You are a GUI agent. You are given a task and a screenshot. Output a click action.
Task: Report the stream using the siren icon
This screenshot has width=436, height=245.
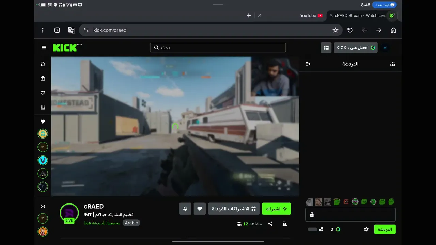pos(285,224)
